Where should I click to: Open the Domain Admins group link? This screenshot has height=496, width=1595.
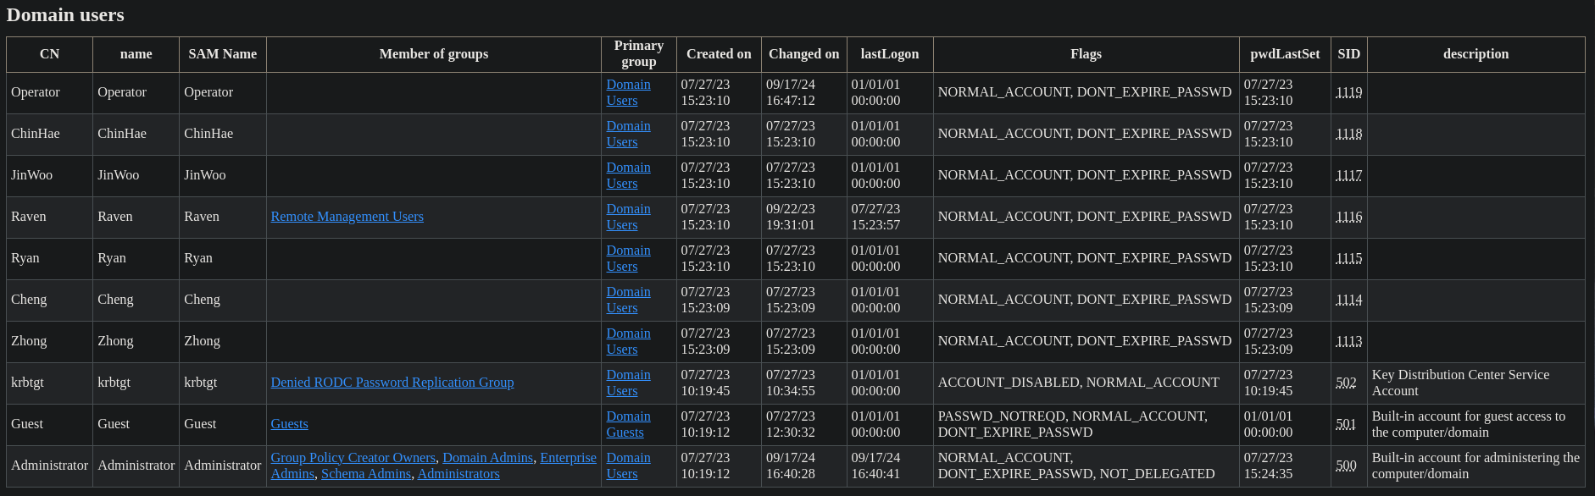point(487,458)
